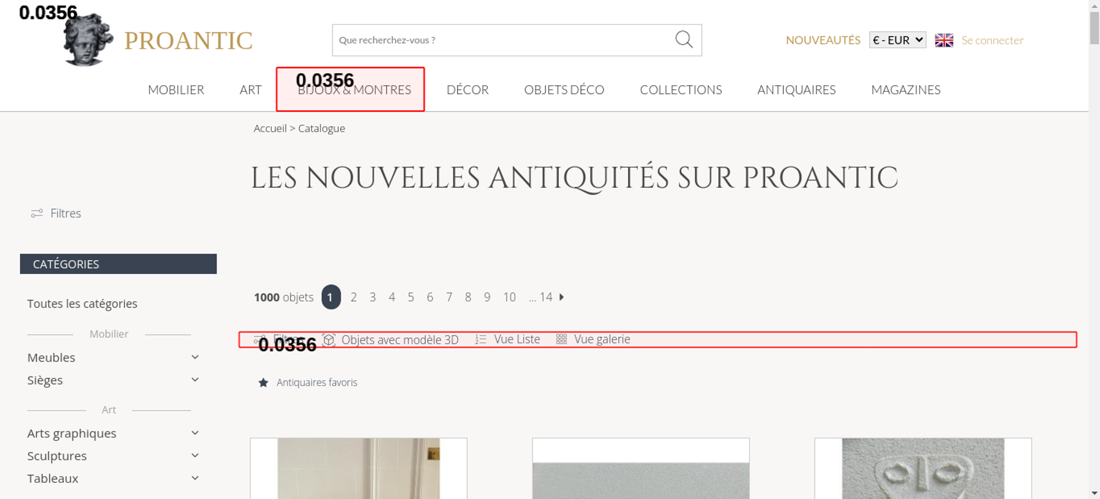
Task: Click the next page arrow in pagination
Action: coord(562,297)
